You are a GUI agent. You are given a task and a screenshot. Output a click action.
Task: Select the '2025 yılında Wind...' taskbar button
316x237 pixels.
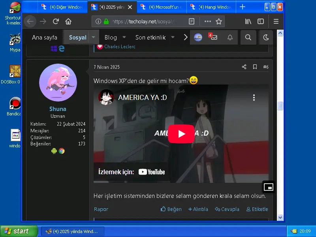73,231
